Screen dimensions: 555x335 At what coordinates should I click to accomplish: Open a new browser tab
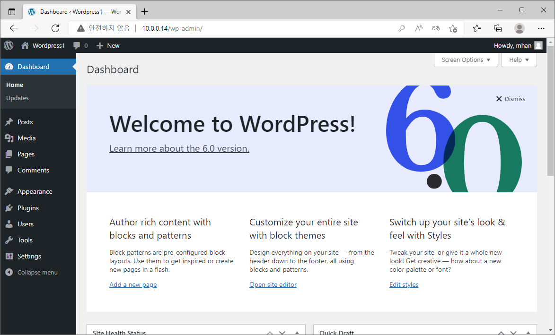144,12
